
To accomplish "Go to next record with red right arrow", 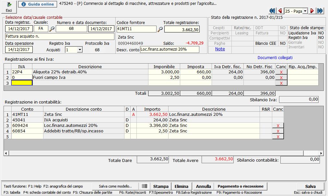I will point(312,11).
